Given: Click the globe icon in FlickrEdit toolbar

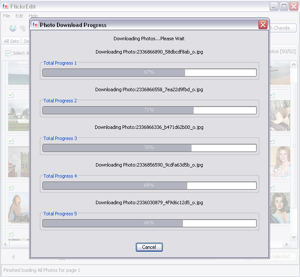Looking at the screenshot, I should click(x=13, y=28).
